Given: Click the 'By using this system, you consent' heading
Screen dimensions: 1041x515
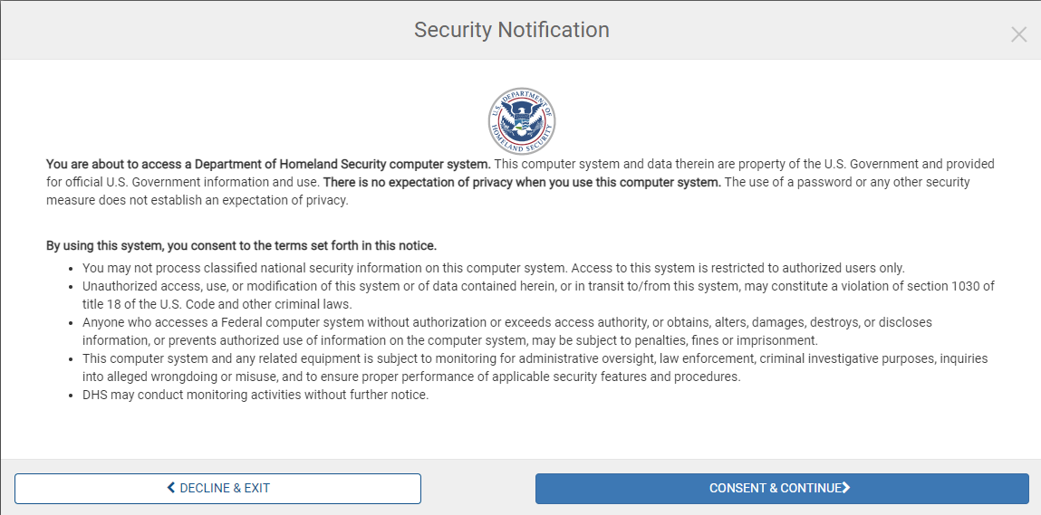Looking at the screenshot, I should tap(241, 245).
